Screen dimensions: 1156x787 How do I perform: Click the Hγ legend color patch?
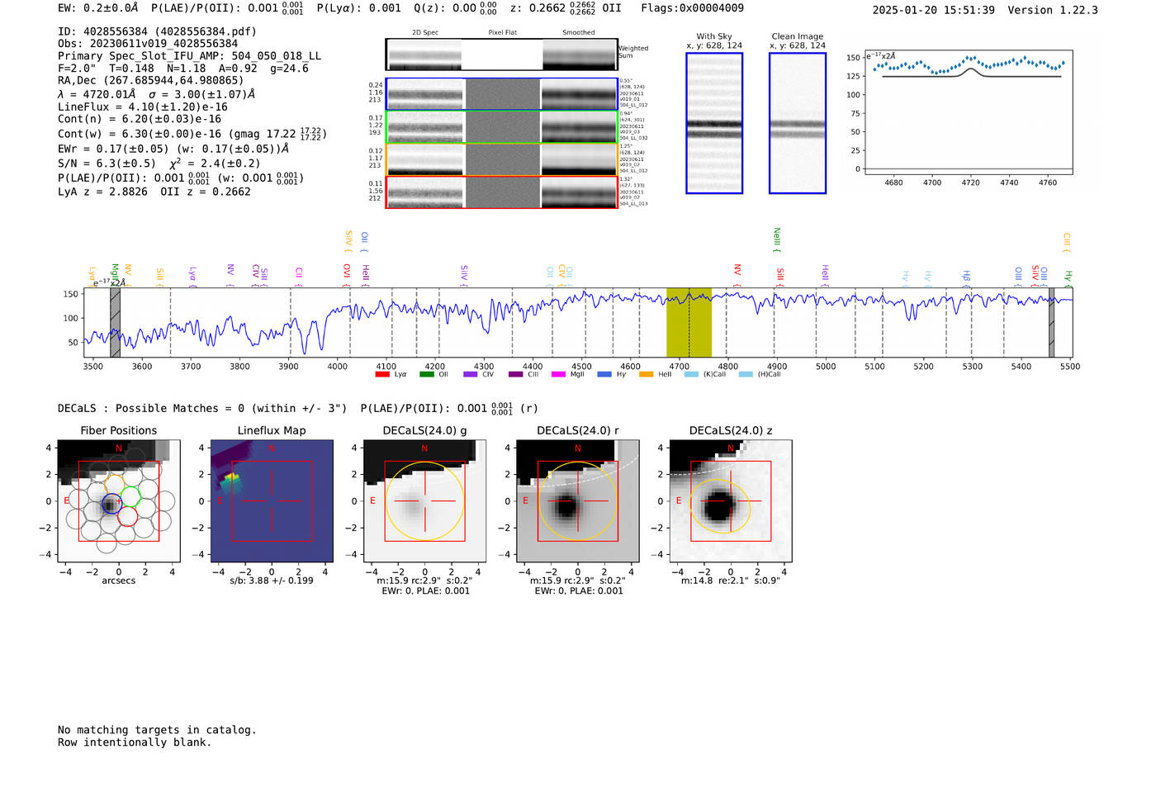tap(604, 374)
